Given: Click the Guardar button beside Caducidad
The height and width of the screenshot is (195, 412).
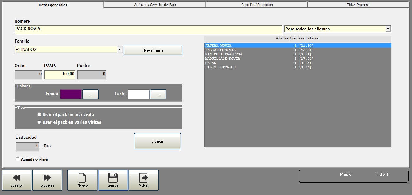Looking at the screenshot, I should click(157, 141).
